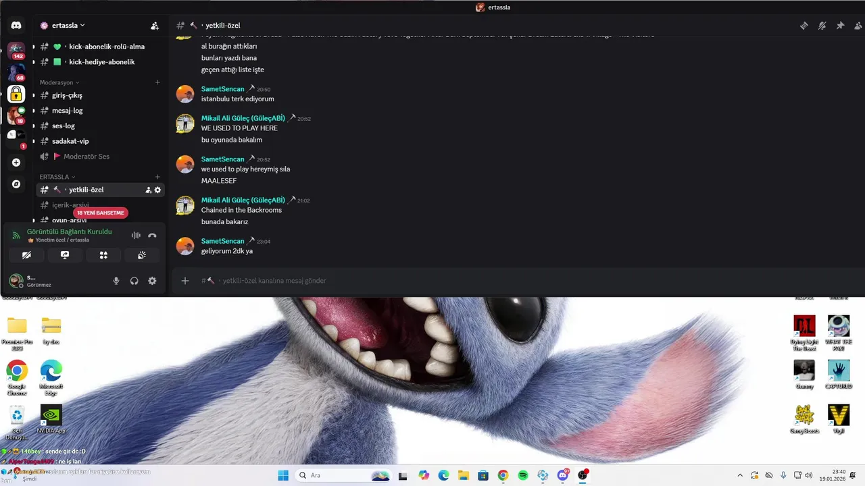Screen dimensions: 865x486
Task: Click SametSencan avatar at 23:04 message
Action: coord(185,246)
